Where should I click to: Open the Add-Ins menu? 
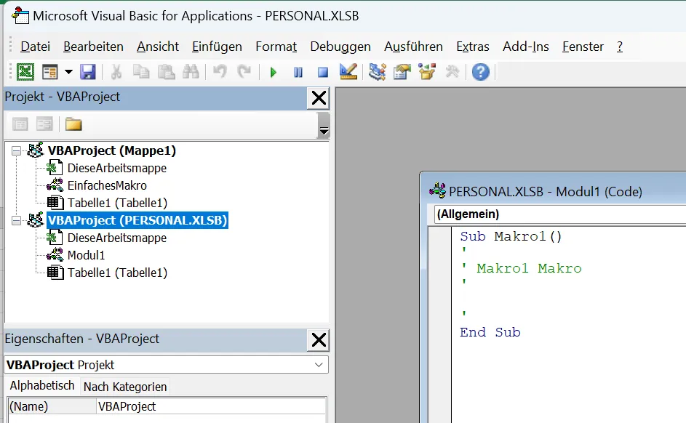coord(526,47)
